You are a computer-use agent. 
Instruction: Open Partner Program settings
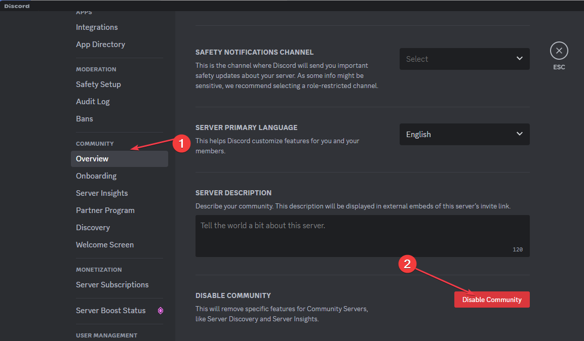pos(105,210)
